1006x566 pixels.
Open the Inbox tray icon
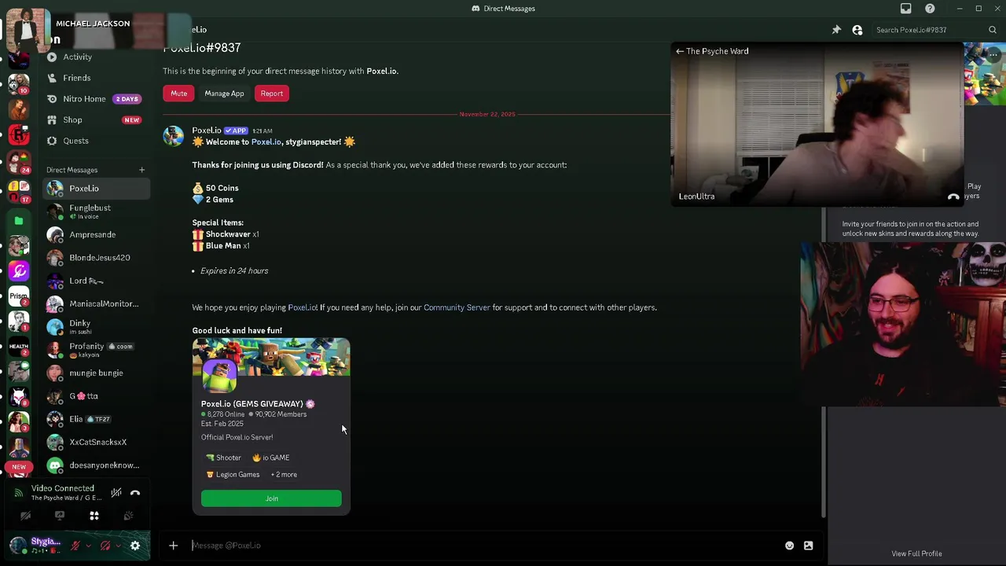point(905,9)
